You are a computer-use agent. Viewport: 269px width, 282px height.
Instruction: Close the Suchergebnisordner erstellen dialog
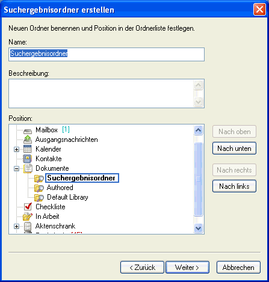click(259, 9)
